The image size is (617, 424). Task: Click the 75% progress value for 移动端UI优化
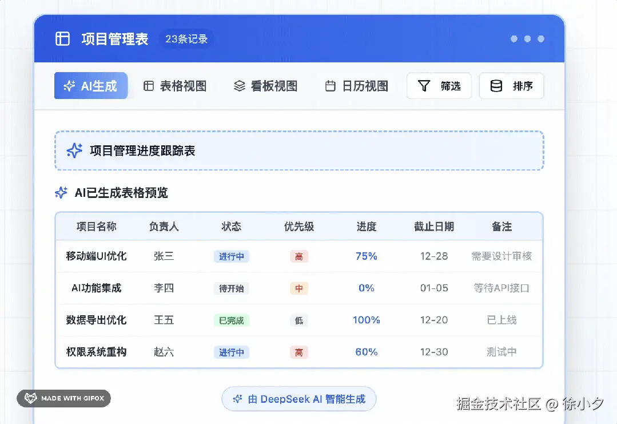(x=366, y=256)
